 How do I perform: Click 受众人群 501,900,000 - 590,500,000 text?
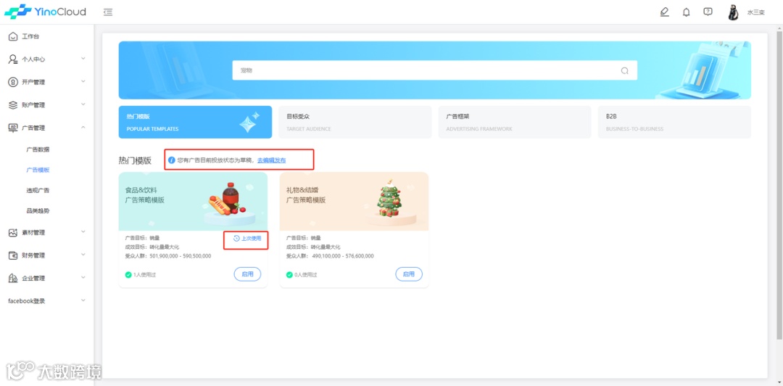[x=168, y=256]
